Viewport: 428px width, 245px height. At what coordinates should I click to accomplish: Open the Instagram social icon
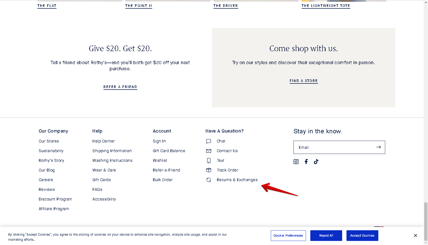[x=296, y=162]
